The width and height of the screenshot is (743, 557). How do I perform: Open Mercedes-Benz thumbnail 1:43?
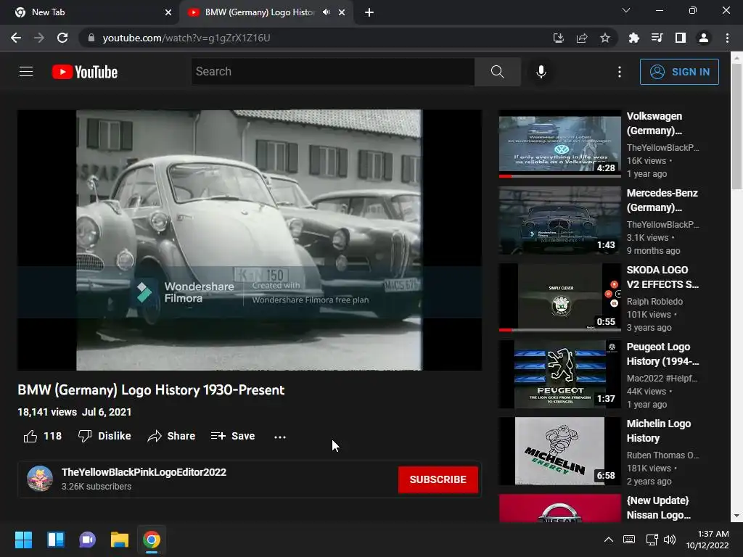point(559,220)
